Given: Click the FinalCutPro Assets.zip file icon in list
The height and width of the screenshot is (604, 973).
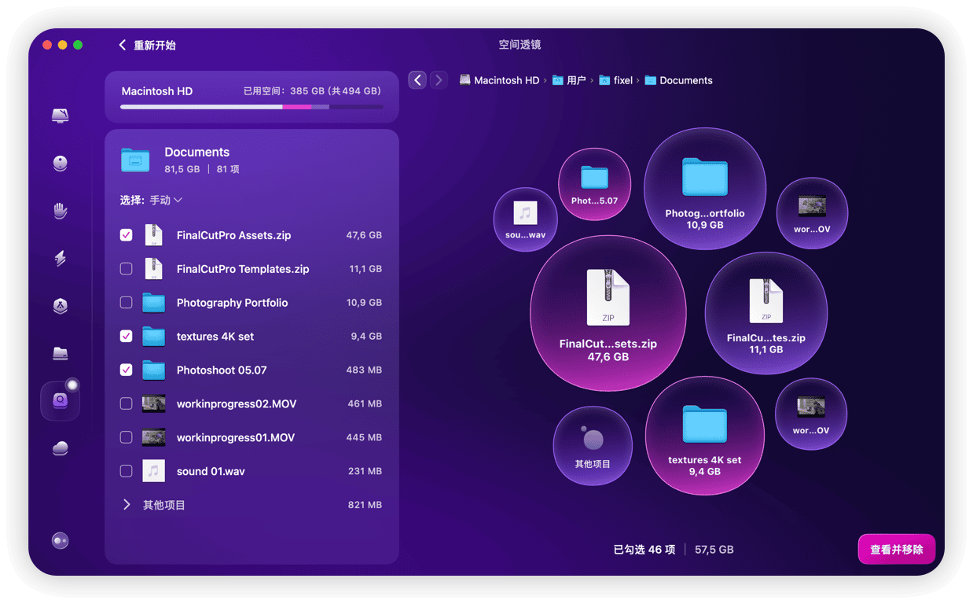Looking at the screenshot, I should (x=153, y=235).
